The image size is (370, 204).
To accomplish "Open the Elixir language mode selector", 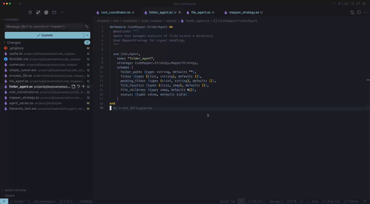I will [x=314, y=201].
